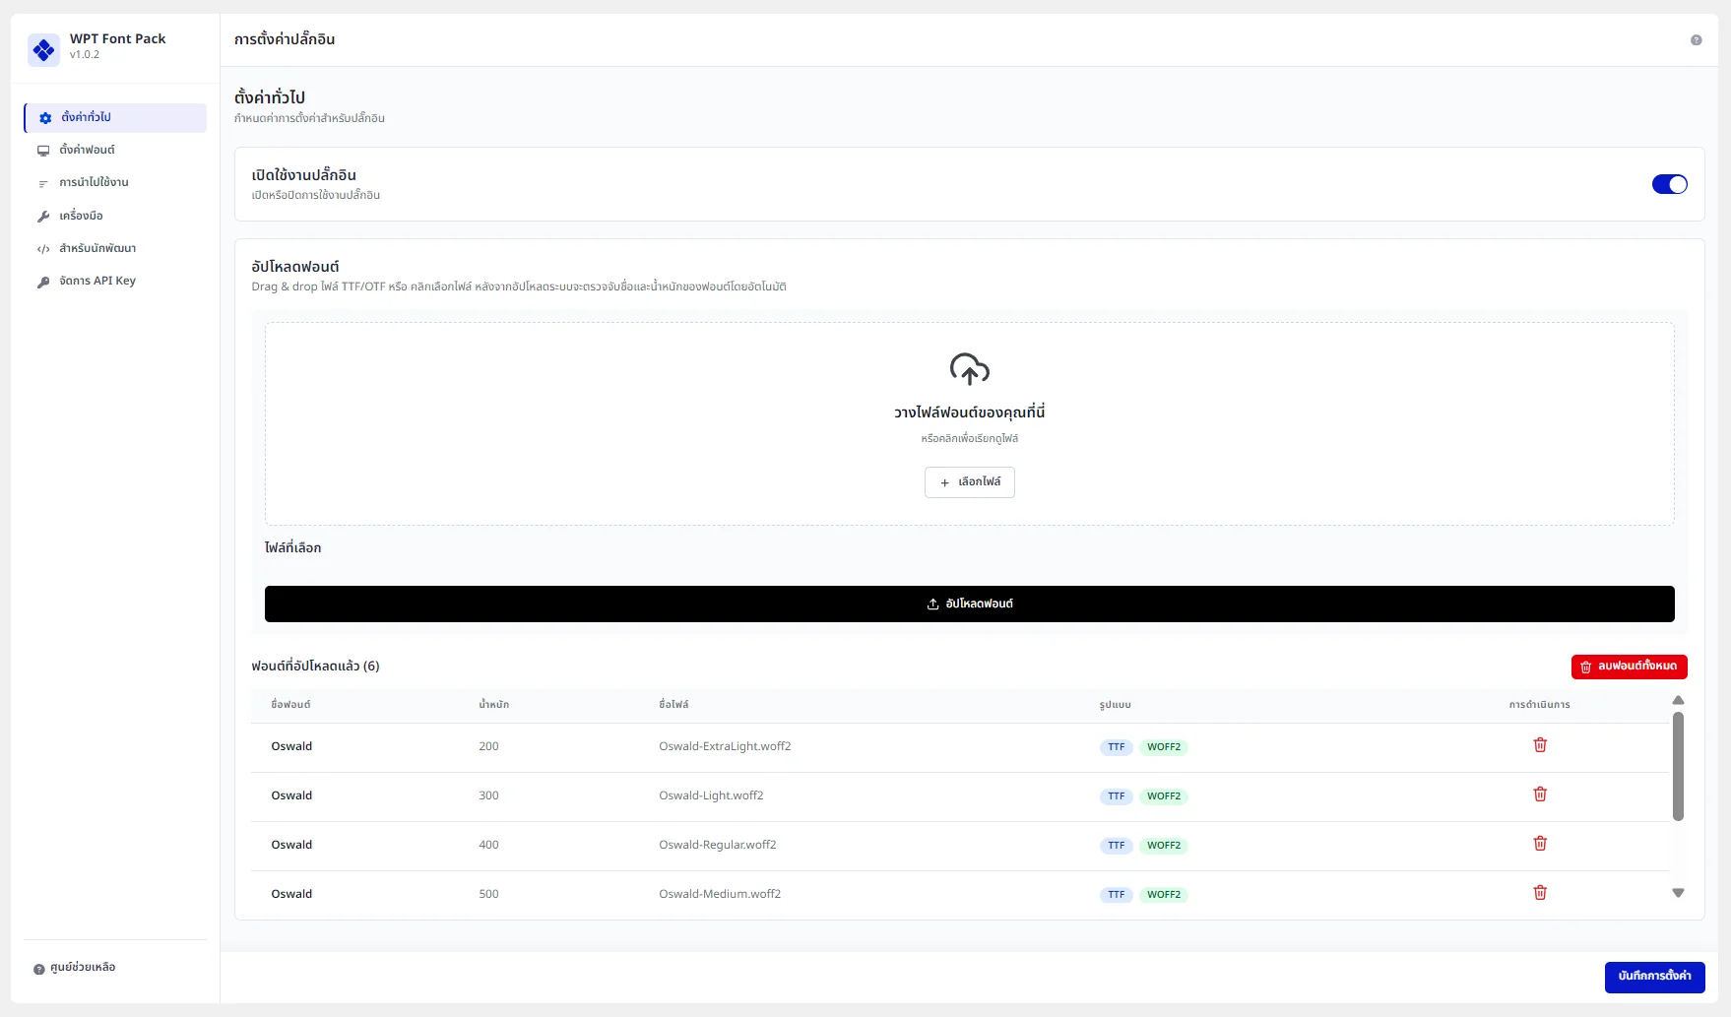Click the เลือกไฟล์ button
This screenshot has width=1731, height=1017.
pyautogui.click(x=970, y=482)
